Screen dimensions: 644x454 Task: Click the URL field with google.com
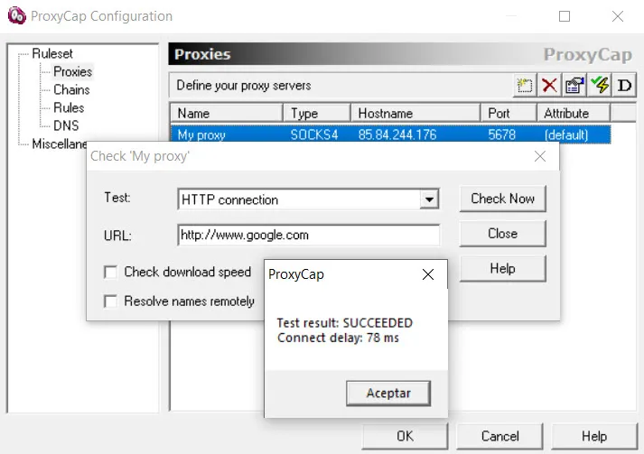pos(308,236)
